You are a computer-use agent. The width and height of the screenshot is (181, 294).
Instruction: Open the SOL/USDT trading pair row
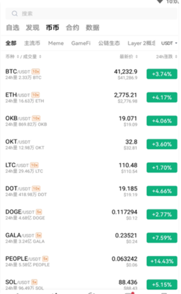pos(91,285)
